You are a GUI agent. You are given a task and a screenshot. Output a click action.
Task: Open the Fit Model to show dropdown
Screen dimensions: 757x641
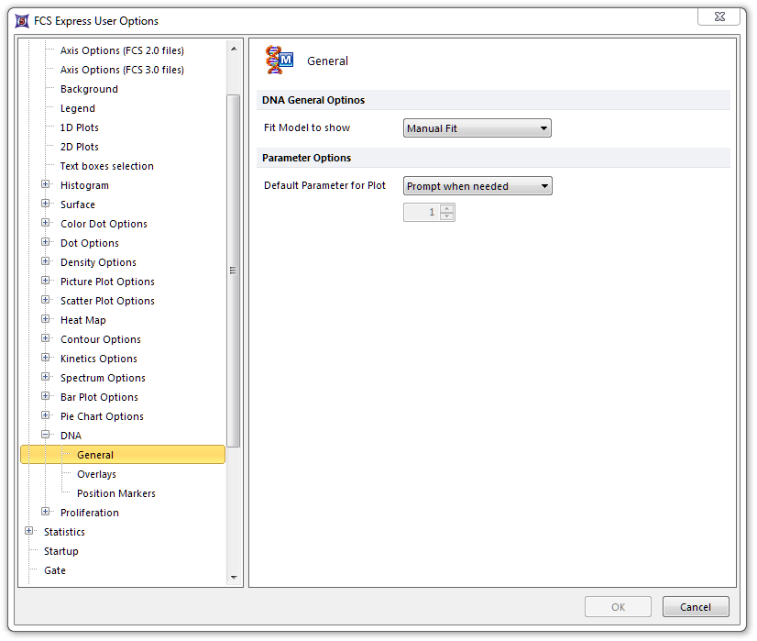(x=477, y=128)
